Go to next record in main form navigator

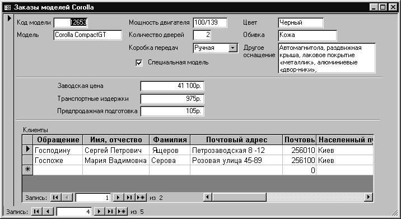[x=99, y=212]
